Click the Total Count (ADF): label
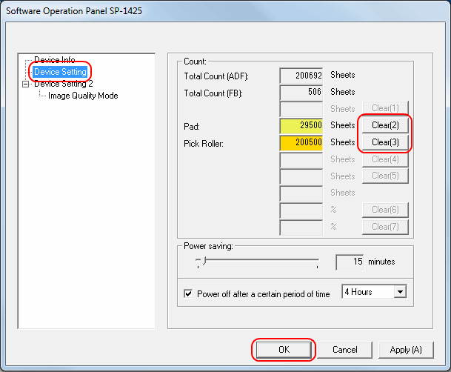The width and height of the screenshot is (451, 372). point(216,76)
